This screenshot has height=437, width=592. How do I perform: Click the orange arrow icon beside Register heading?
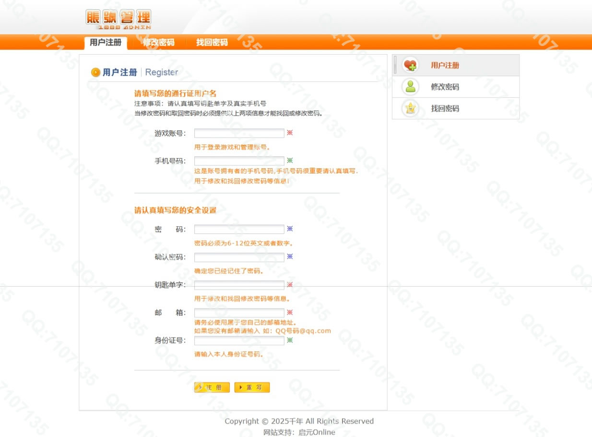point(95,72)
